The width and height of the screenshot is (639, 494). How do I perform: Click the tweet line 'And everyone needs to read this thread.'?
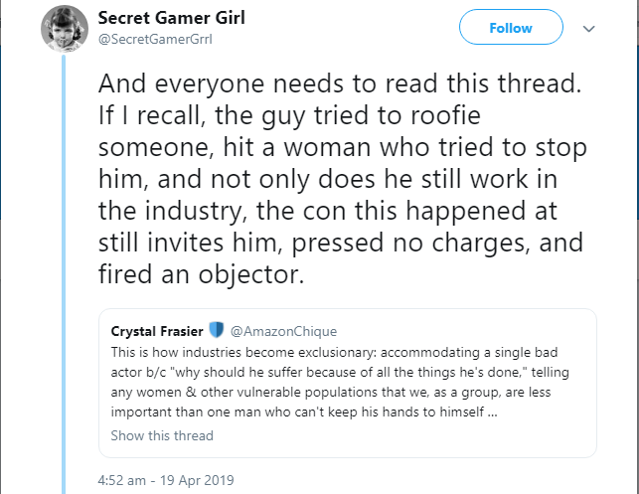click(x=340, y=83)
